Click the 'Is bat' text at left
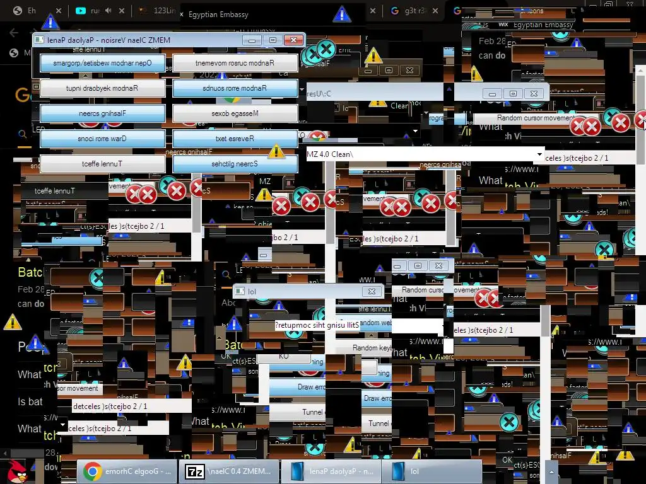 tap(30, 401)
